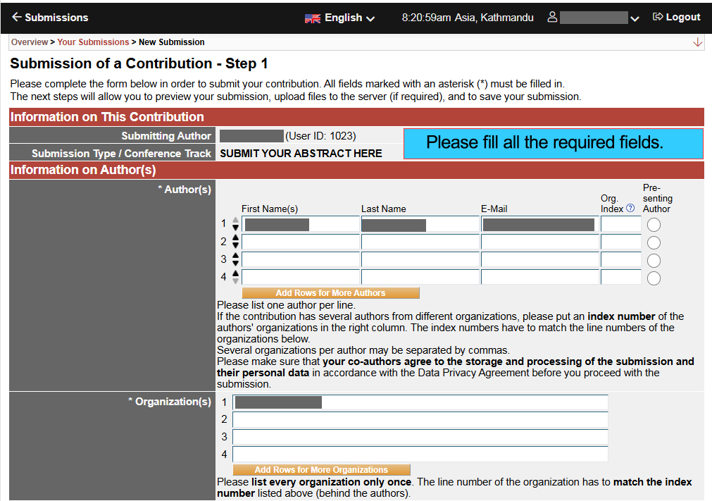The image size is (712, 501).
Task: Move author row 3 down with arrow
Action: (x=235, y=264)
